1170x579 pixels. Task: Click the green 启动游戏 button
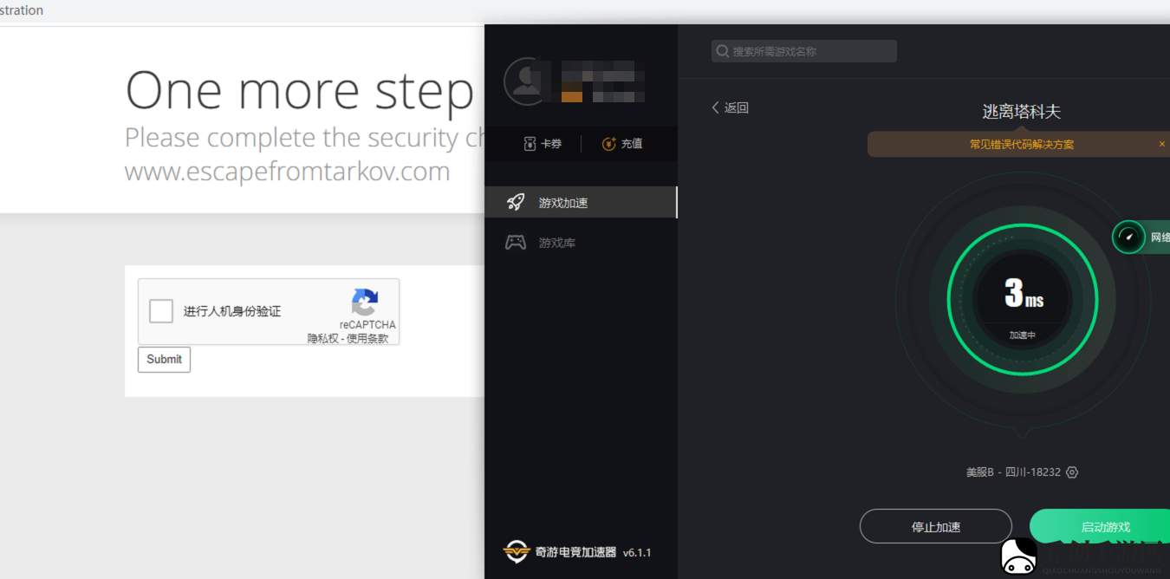click(1101, 527)
